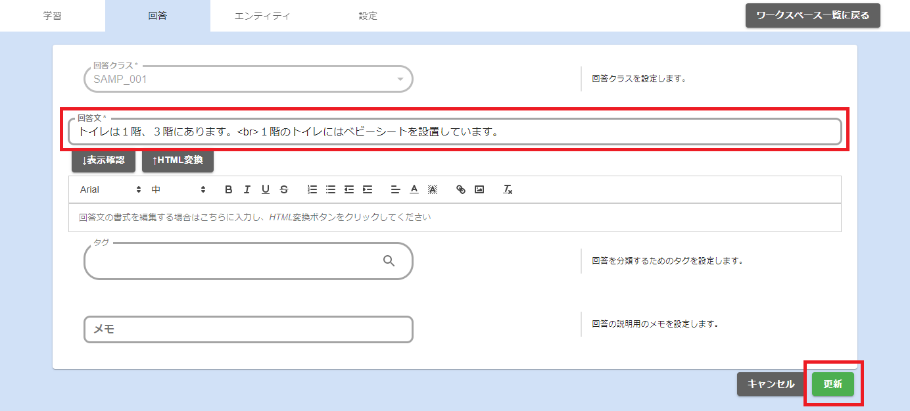This screenshot has width=910, height=411.
Task: Toggle bold formatting in the editor toolbar
Action: (x=229, y=189)
